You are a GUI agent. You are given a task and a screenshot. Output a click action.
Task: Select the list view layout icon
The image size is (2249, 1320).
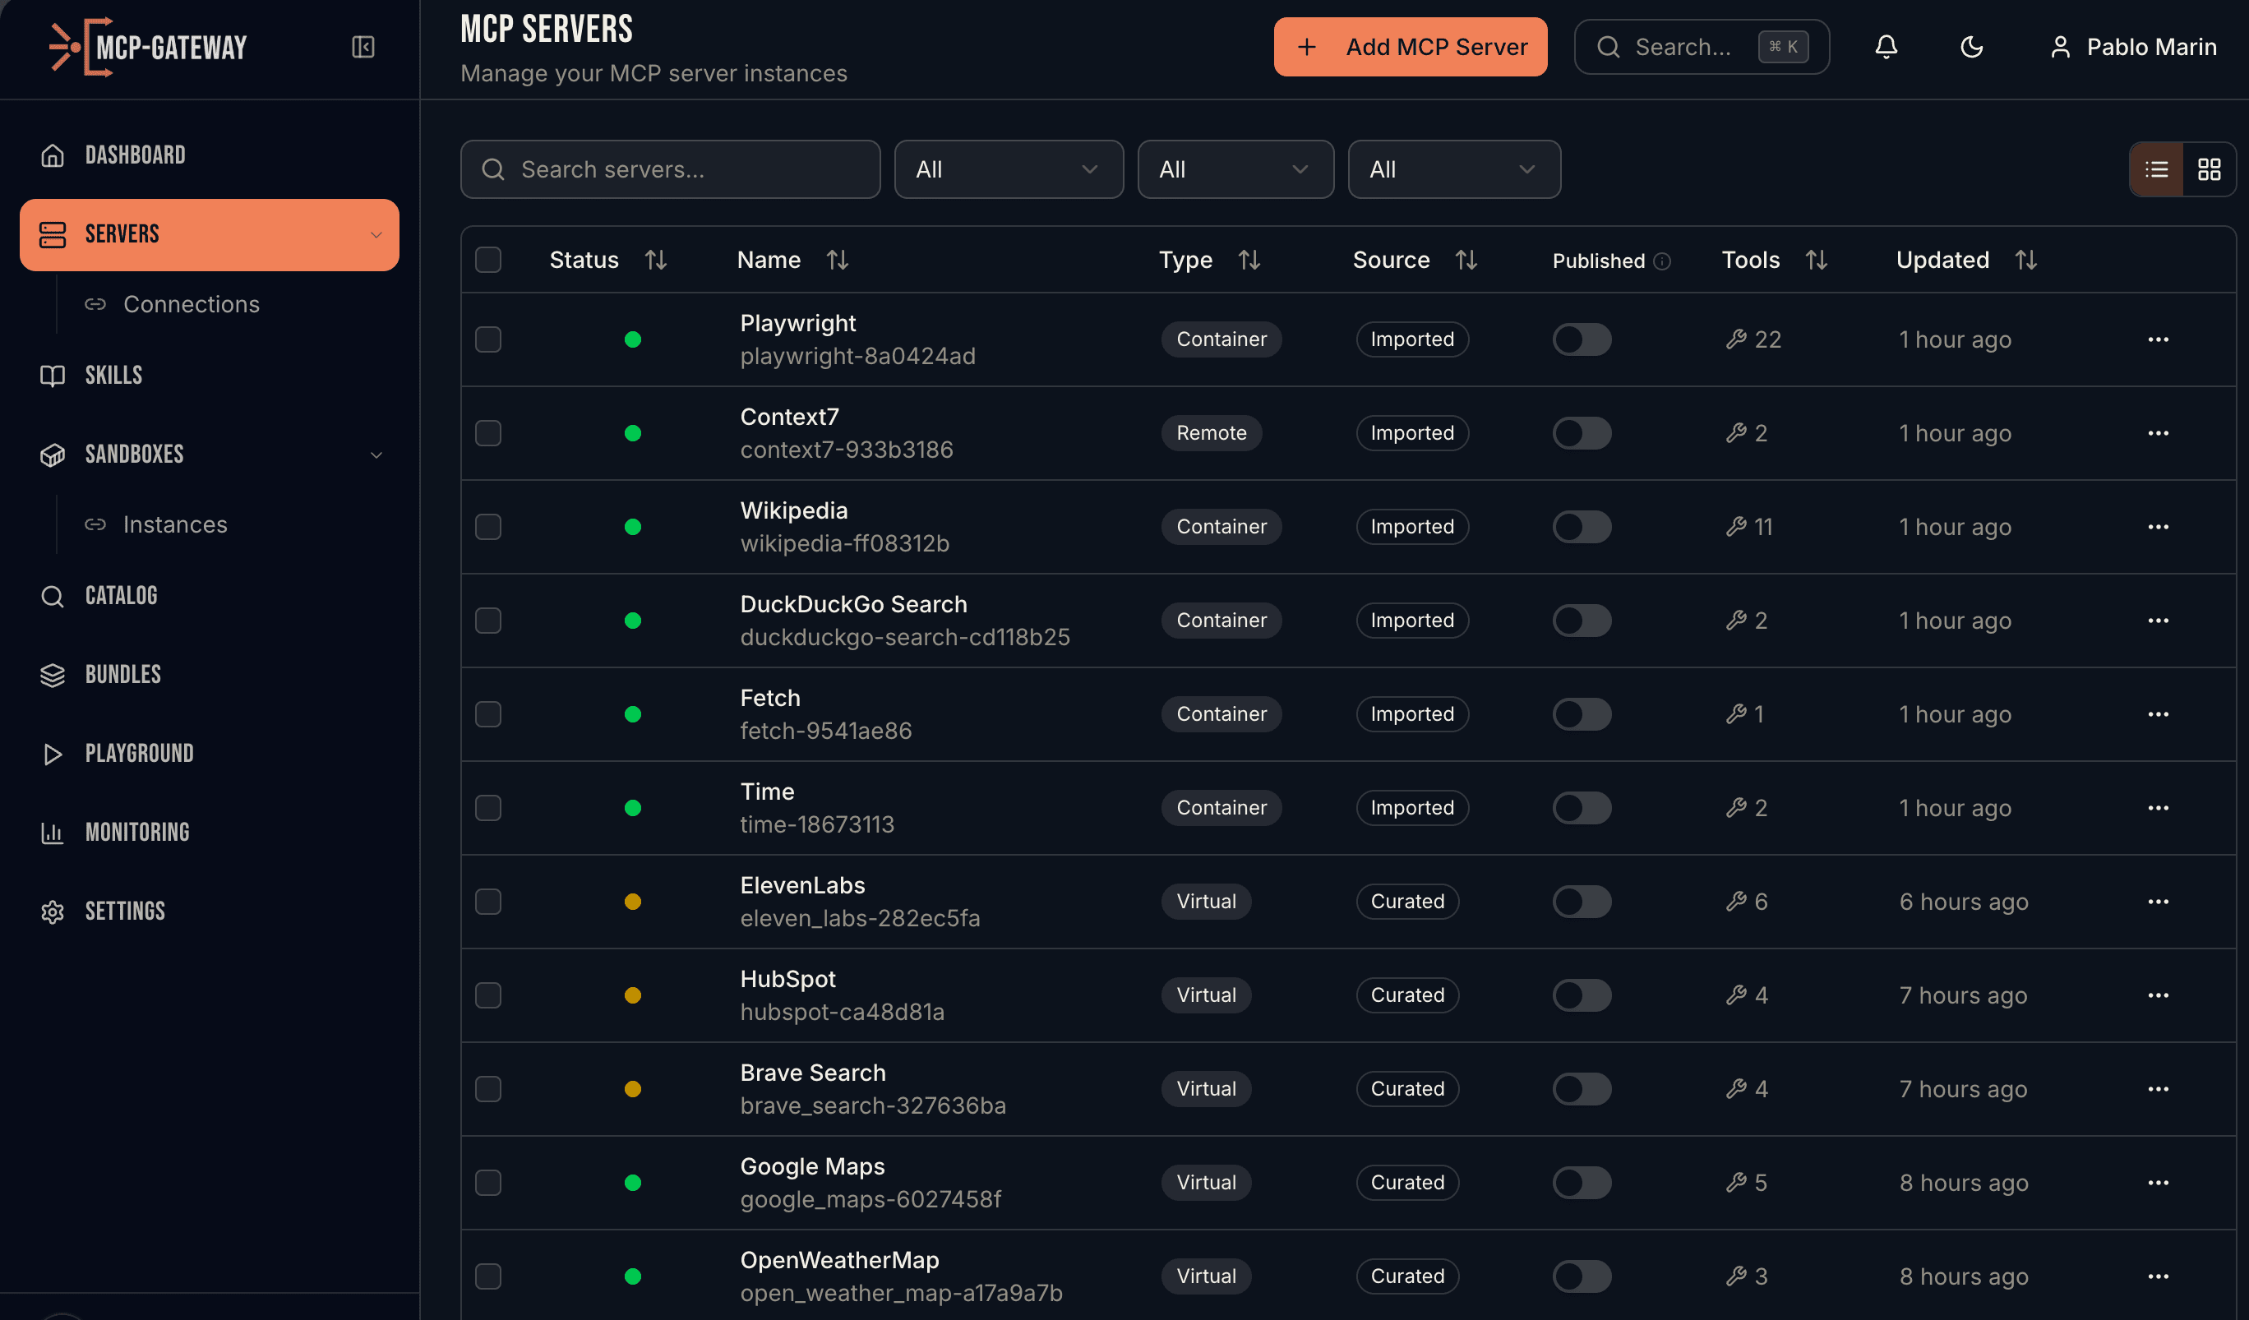[x=2156, y=168]
